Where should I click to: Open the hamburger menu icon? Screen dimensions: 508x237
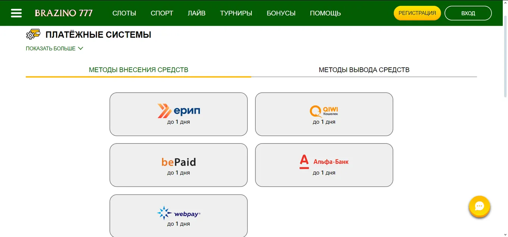(16, 13)
